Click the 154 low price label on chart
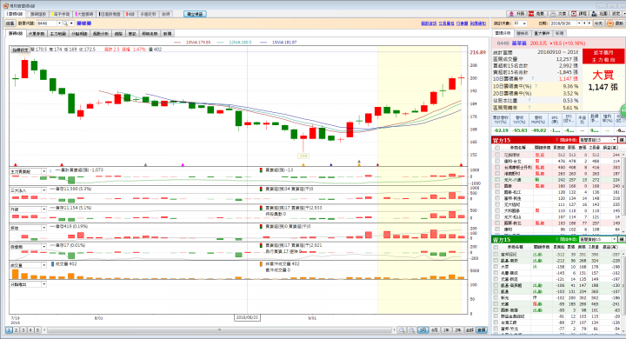626x339 pixels. click(303, 156)
